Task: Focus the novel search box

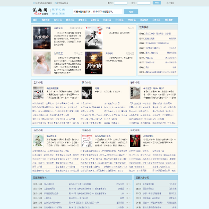Action: (98, 12)
